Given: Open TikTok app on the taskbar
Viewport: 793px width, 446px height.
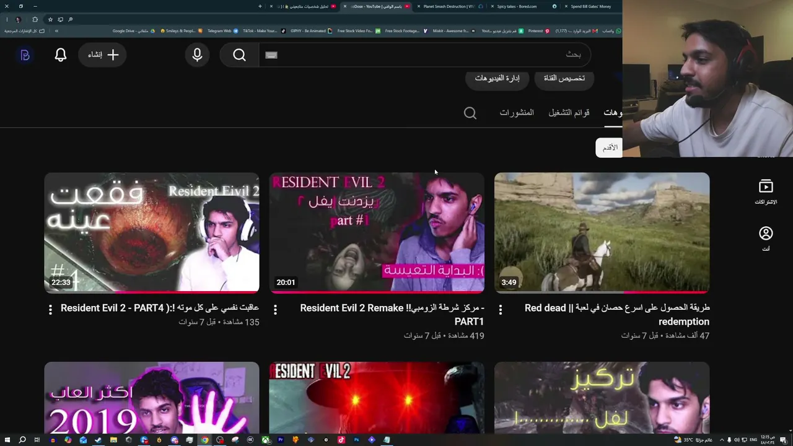Looking at the screenshot, I should point(341,440).
